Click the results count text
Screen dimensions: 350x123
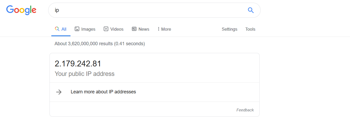(99, 44)
